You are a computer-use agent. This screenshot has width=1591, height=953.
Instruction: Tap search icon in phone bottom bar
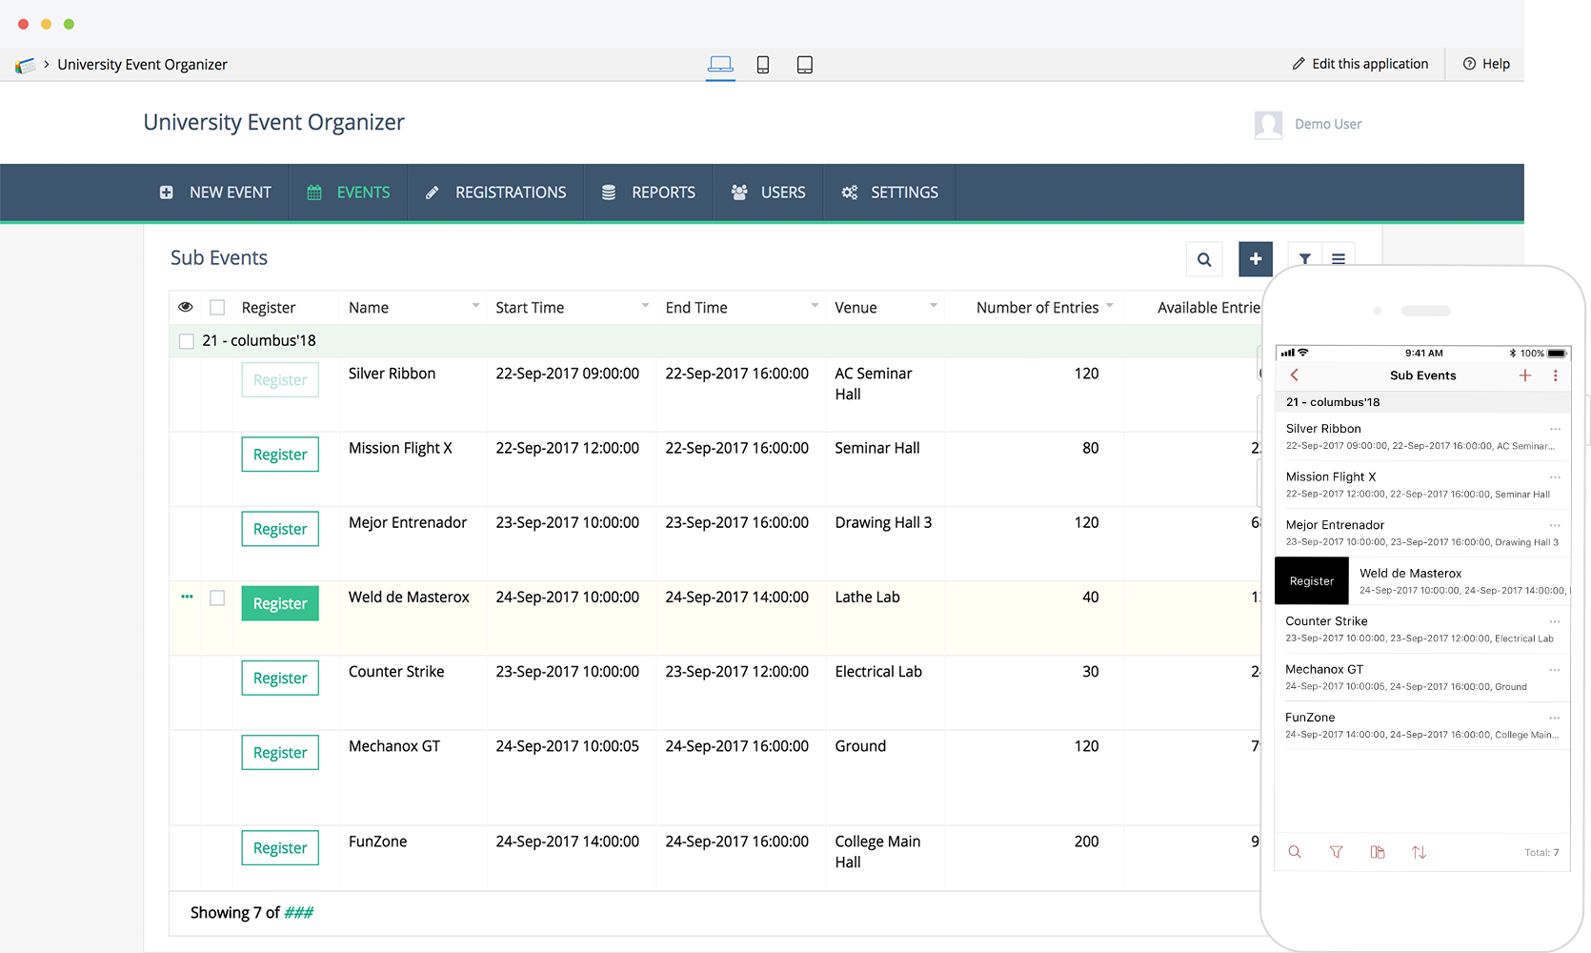1295,852
